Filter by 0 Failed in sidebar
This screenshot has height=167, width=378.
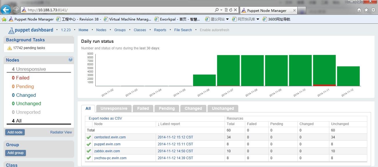click(21, 78)
